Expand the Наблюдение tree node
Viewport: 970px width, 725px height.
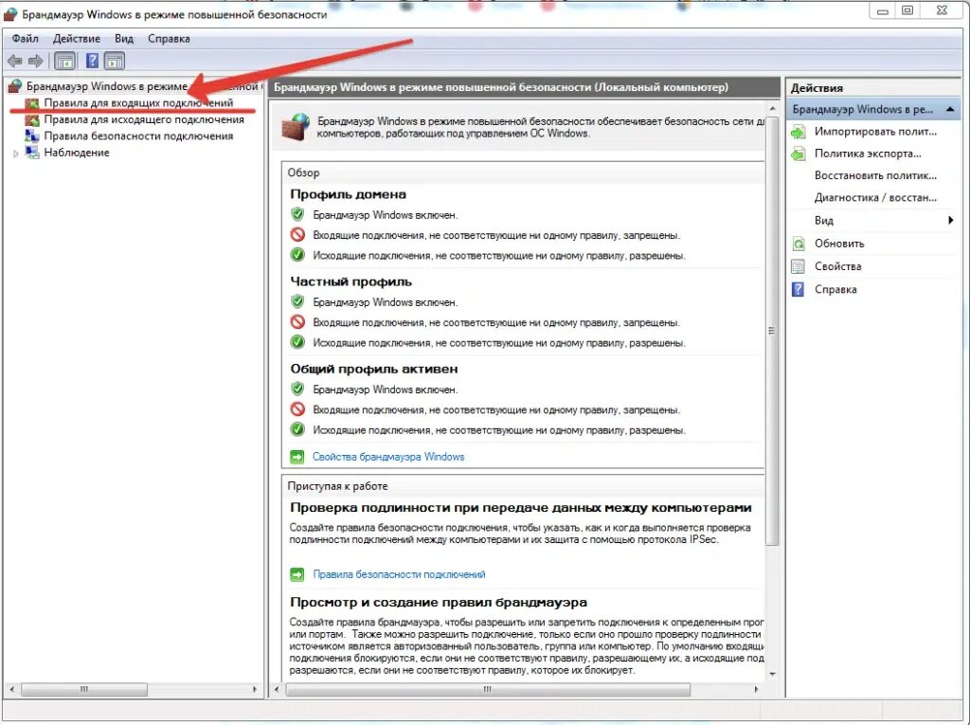point(16,154)
